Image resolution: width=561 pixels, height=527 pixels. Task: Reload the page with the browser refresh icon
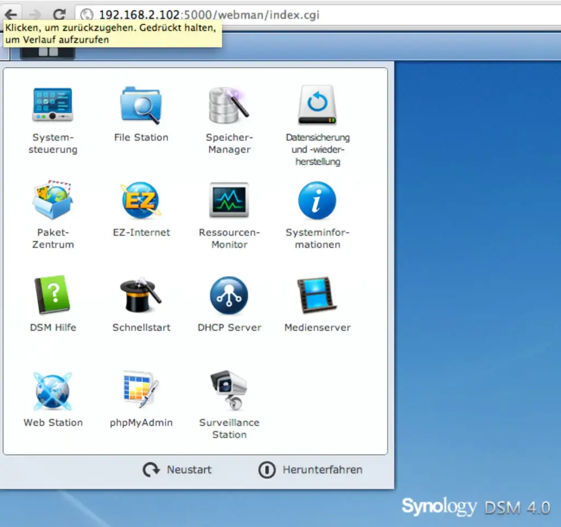[59, 14]
